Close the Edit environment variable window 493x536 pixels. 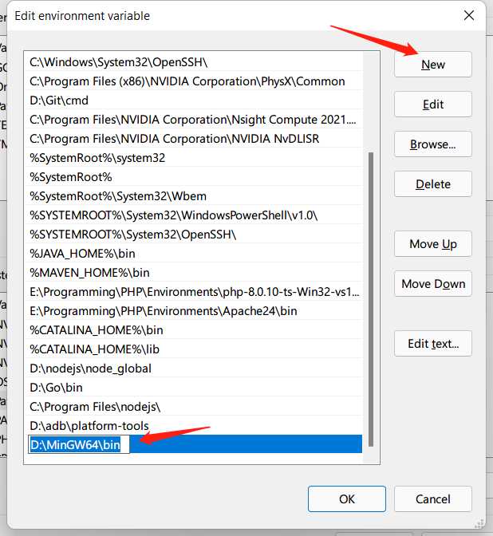(467, 15)
